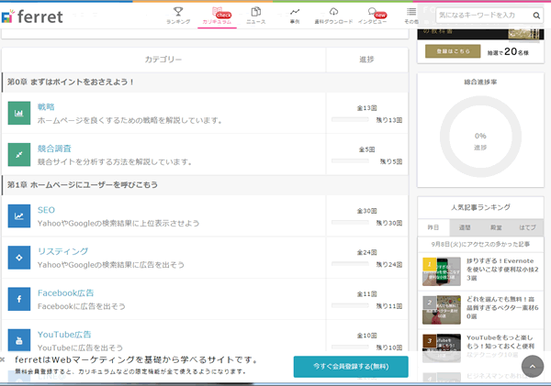The height and width of the screenshot is (386, 551).
Task: Open the リスティング link
Action: [x=62, y=251]
